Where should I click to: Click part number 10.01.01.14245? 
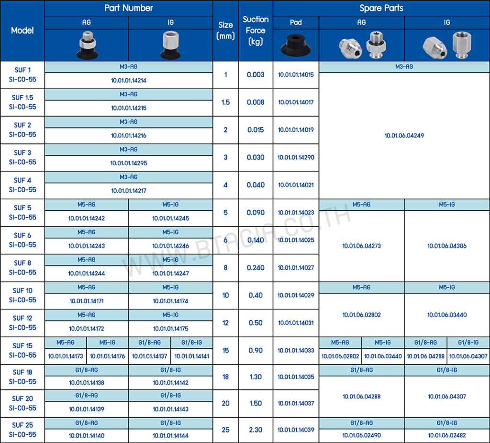pos(171,218)
